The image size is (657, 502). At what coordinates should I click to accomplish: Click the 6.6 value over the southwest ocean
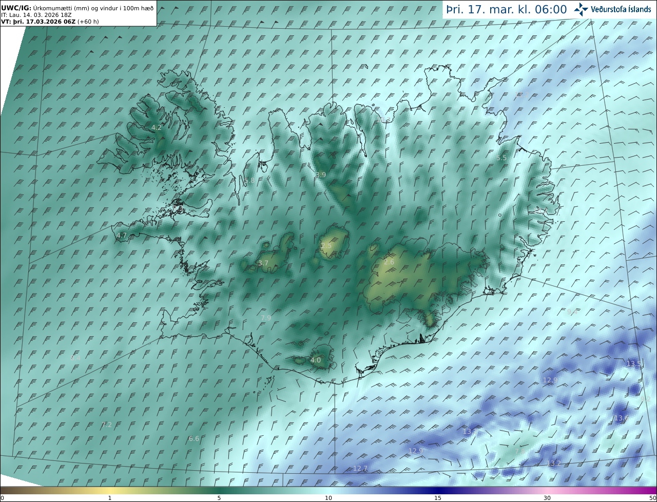pos(194,439)
